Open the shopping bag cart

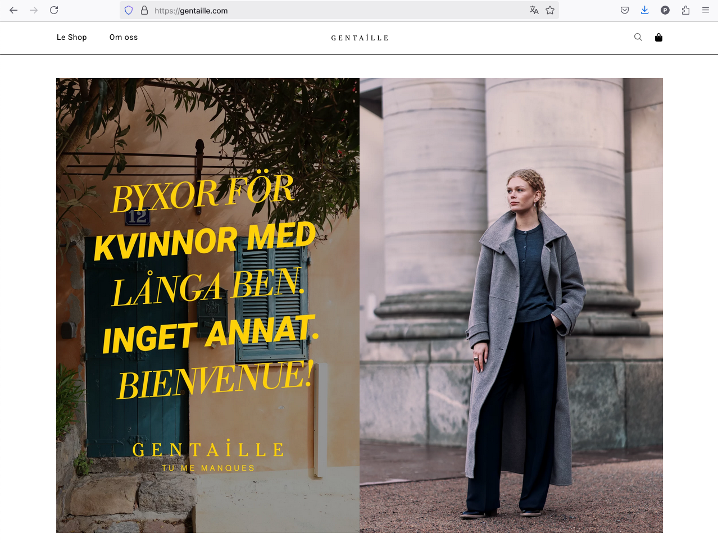point(659,37)
